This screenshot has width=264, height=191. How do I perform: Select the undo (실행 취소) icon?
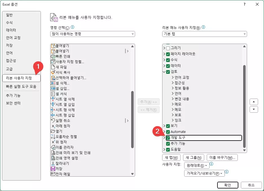pos(53,120)
